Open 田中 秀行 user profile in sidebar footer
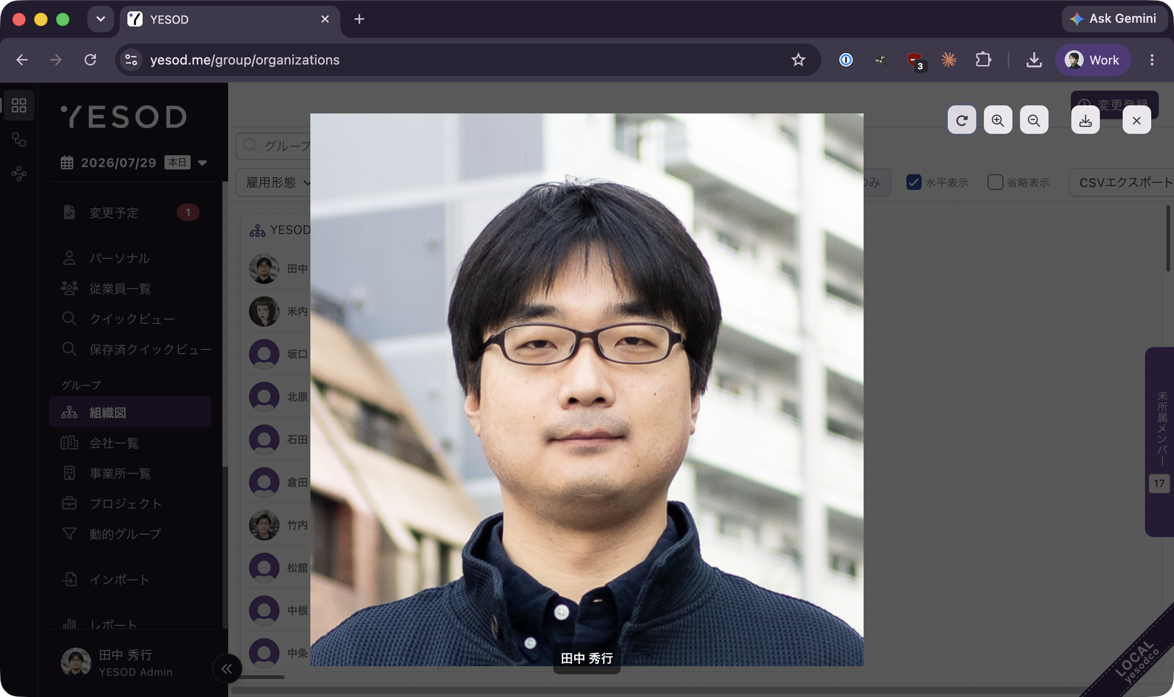Screen dimensions: 1174x697 [x=117, y=663]
